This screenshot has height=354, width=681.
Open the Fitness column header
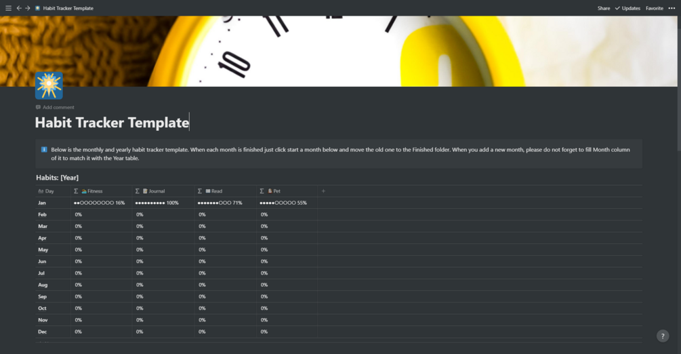pyautogui.click(x=101, y=191)
